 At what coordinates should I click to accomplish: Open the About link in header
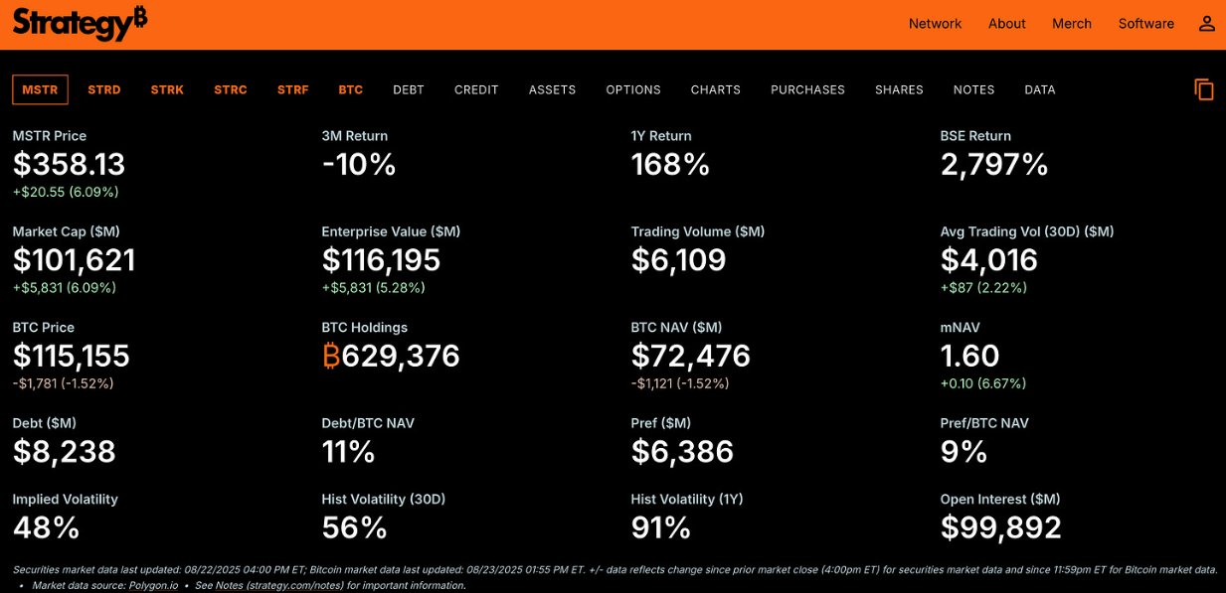click(x=1006, y=24)
